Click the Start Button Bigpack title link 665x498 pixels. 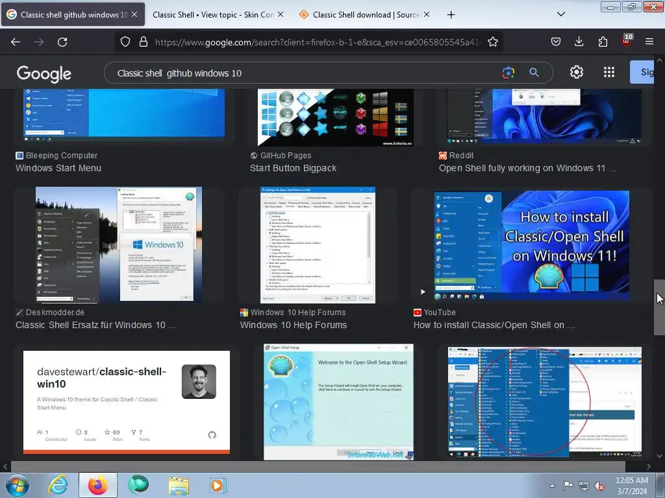293,168
